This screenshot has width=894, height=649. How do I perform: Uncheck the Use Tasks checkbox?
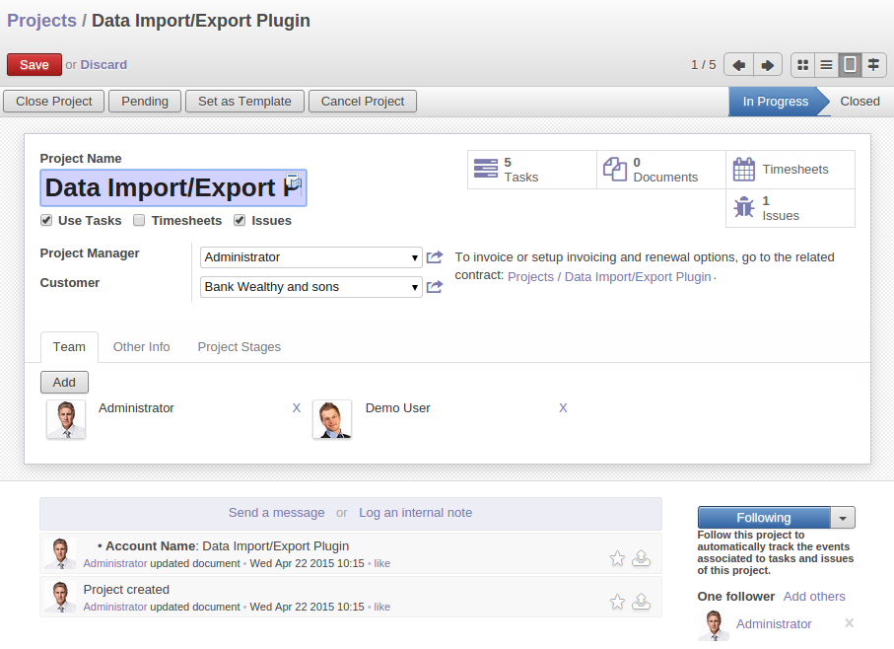[46, 221]
